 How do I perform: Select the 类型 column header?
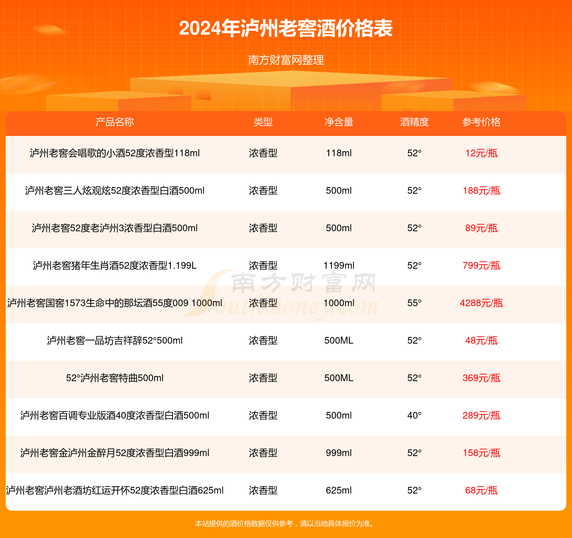[263, 122]
